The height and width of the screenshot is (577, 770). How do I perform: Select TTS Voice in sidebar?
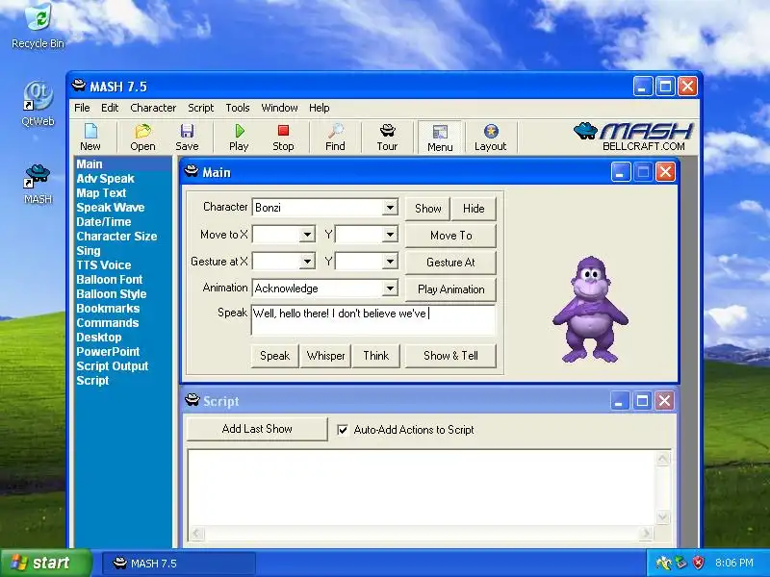(x=104, y=265)
